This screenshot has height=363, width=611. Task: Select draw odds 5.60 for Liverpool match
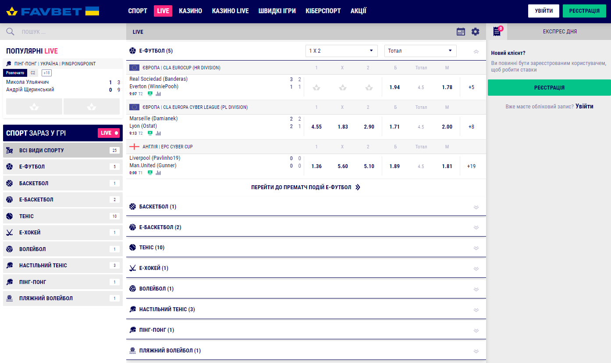(x=343, y=166)
